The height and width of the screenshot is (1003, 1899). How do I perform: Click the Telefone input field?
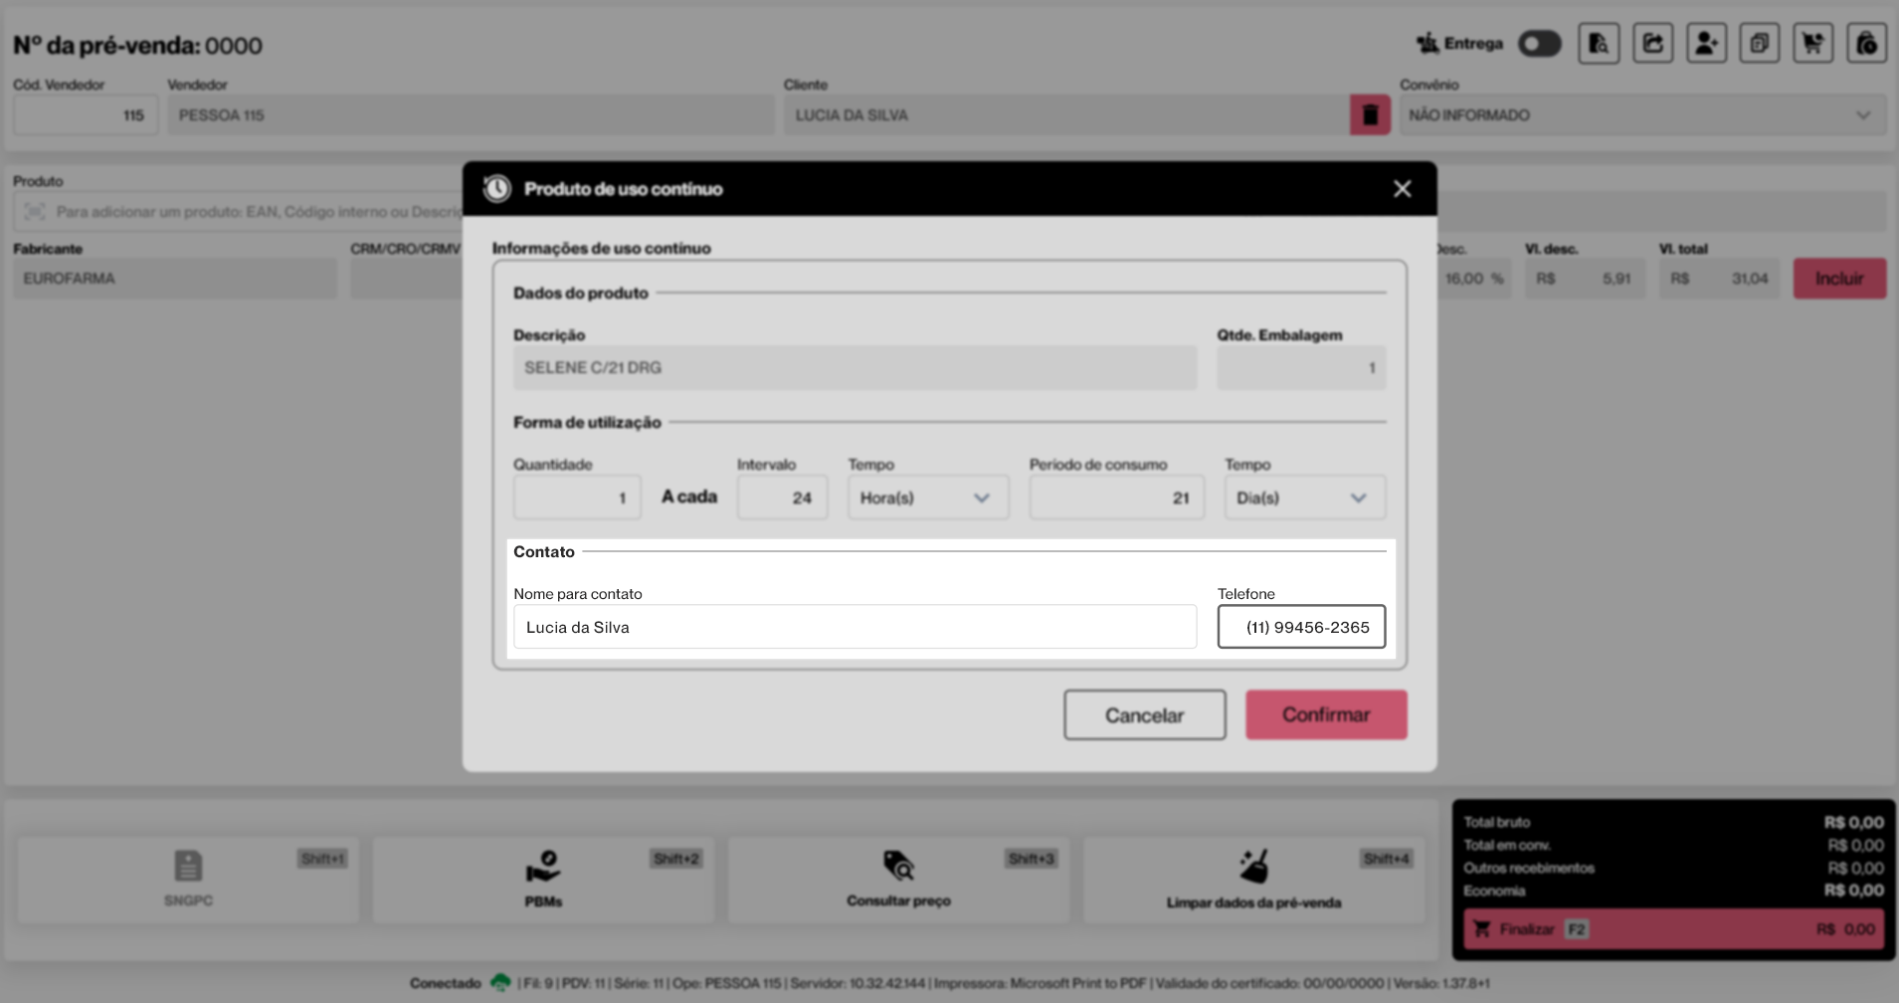click(x=1301, y=627)
